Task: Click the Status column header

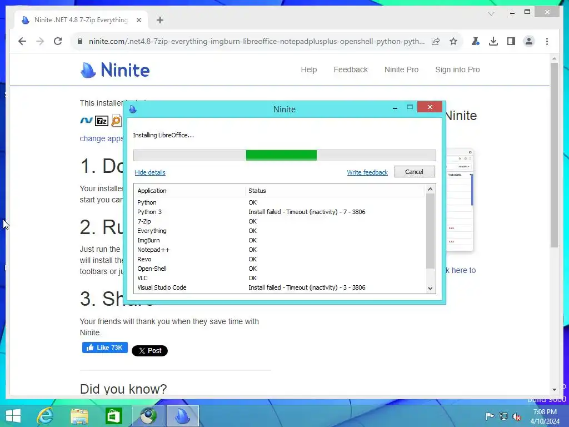Action: click(x=335, y=191)
